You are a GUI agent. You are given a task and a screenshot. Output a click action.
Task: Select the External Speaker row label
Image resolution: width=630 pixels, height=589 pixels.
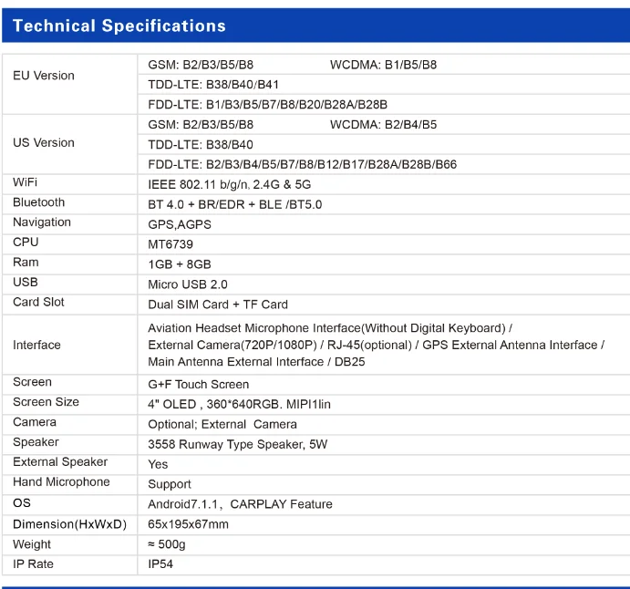60,462
